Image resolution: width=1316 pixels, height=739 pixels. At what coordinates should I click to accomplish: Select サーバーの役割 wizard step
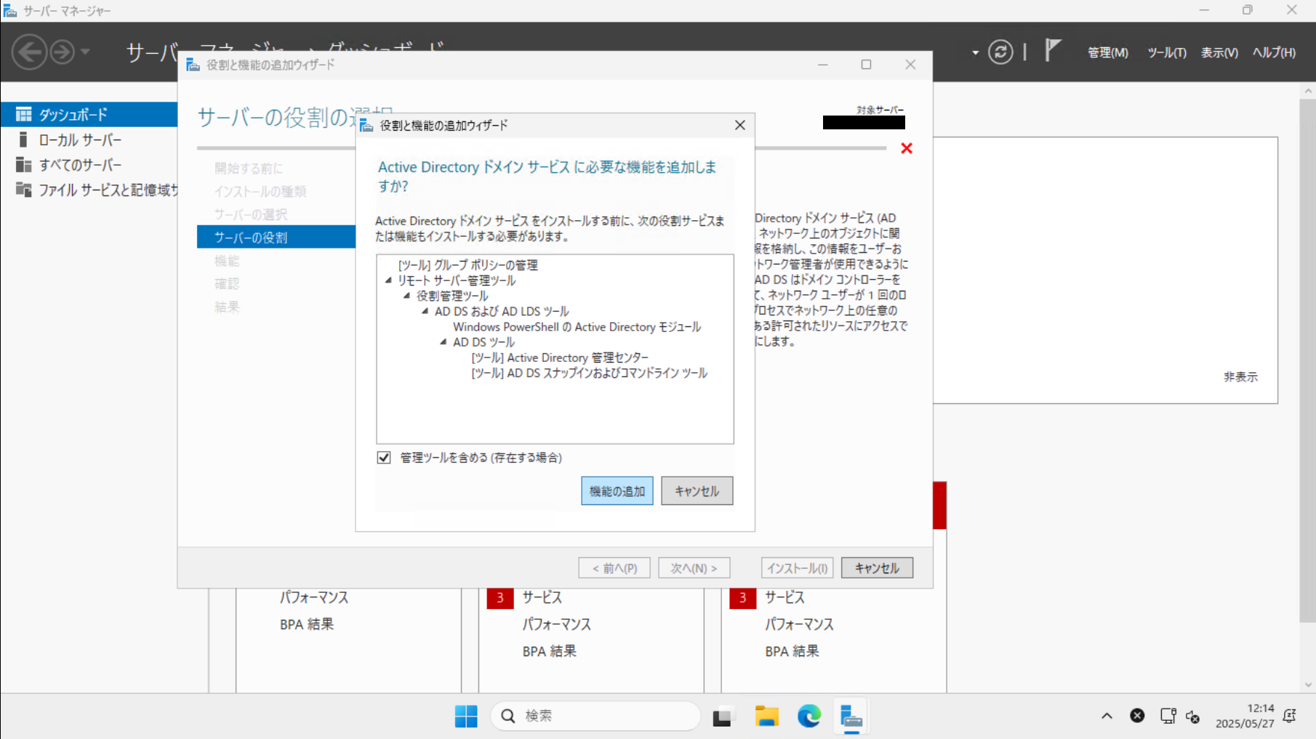(276, 237)
